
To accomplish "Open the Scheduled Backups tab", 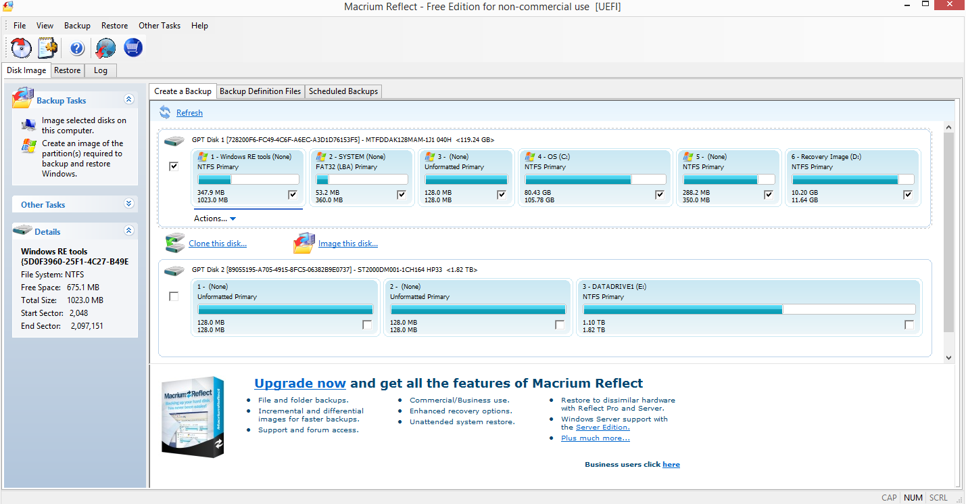I will coord(343,91).
